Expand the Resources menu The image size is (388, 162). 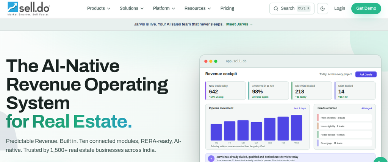[198, 8]
